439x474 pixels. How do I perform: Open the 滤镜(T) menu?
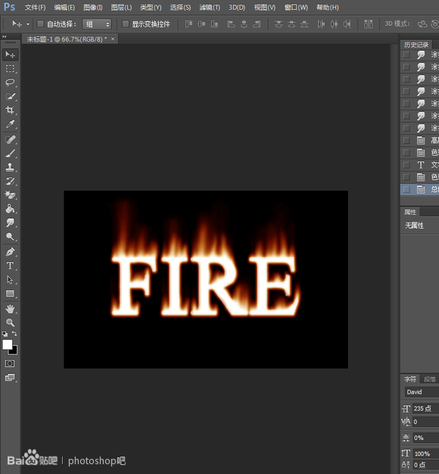(x=210, y=8)
